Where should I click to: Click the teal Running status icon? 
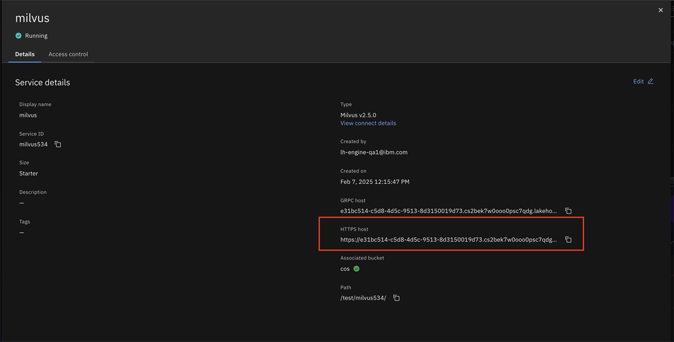[x=18, y=35]
